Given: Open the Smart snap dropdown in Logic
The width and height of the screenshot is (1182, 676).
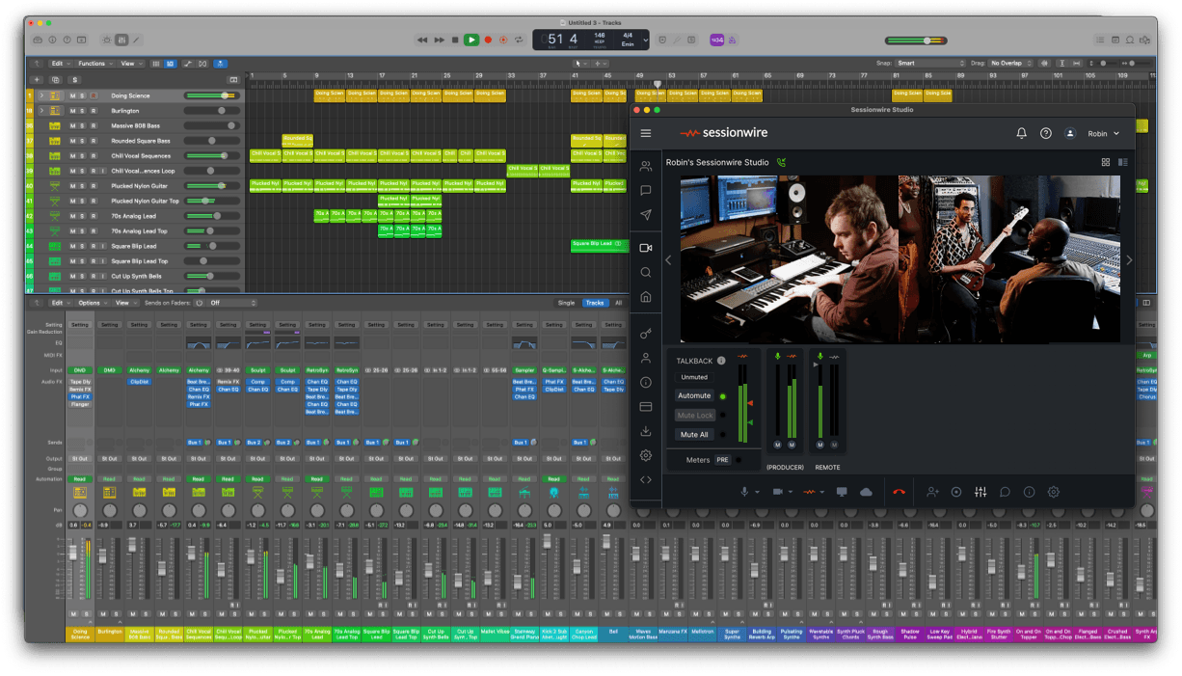Looking at the screenshot, I should [928, 62].
